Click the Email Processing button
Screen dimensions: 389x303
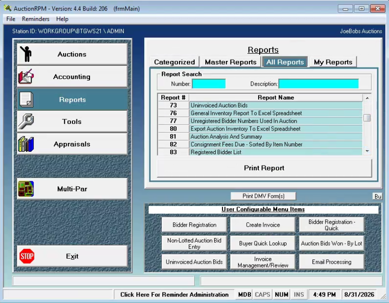pos(332,262)
